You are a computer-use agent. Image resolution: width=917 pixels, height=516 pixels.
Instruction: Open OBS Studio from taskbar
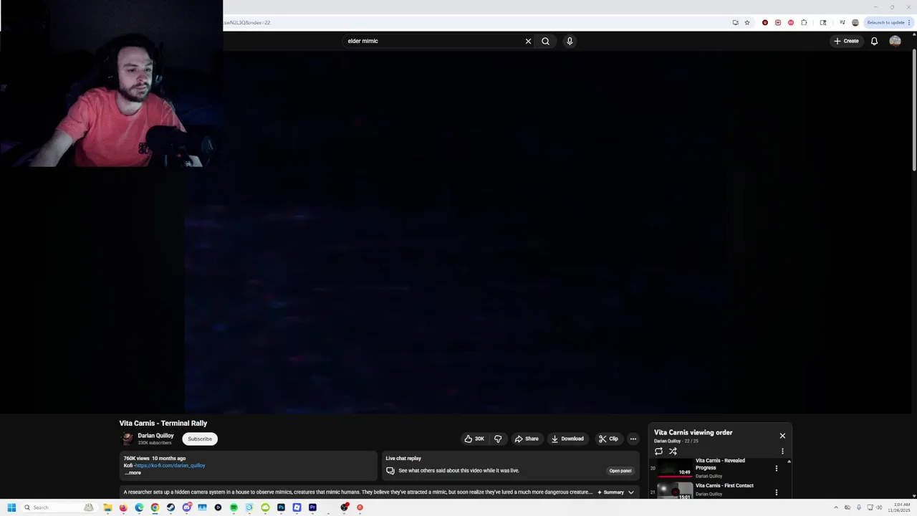[344, 507]
